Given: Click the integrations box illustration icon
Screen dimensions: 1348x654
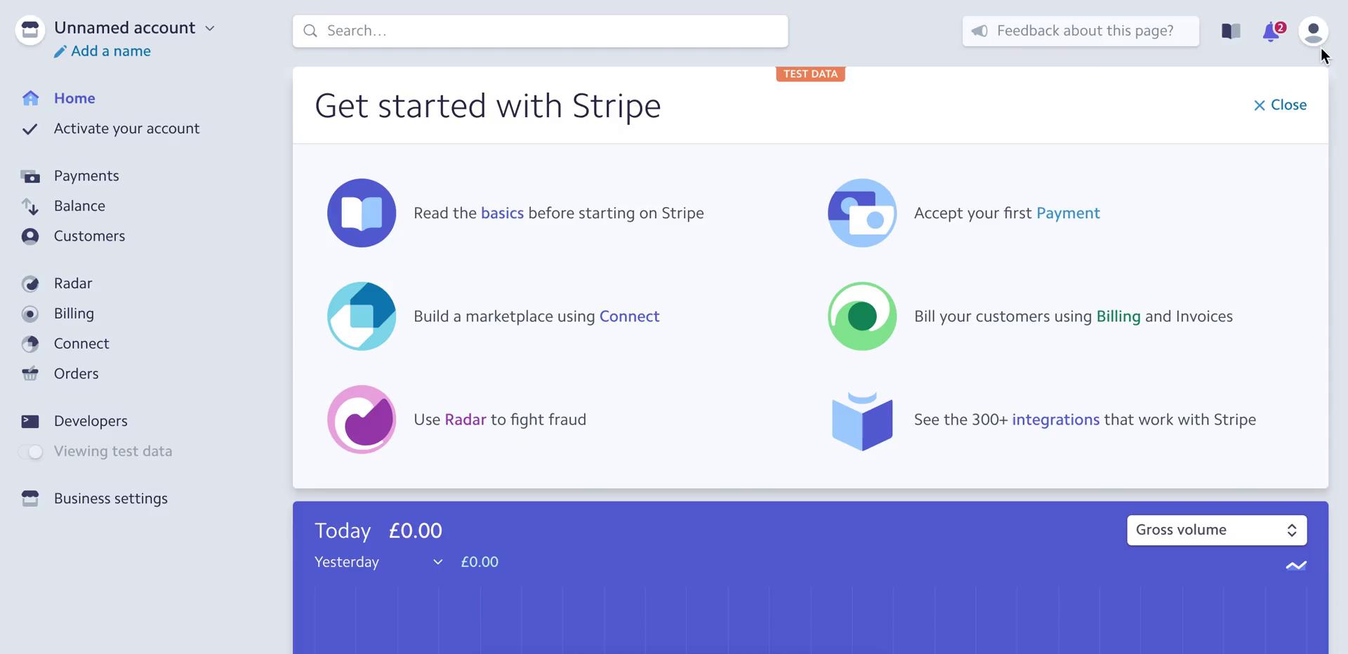Looking at the screenshot, I should [862, 421].
